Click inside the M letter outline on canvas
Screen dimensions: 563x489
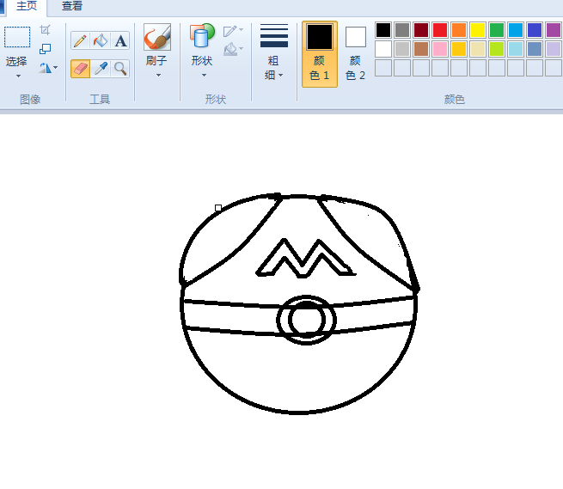click(x=303, y=272)
